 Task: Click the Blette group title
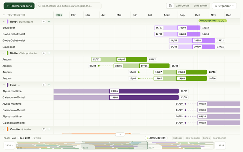pyautogui.click(x=14, y=53)
